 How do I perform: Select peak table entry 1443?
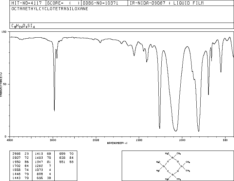tap(16, 178)
